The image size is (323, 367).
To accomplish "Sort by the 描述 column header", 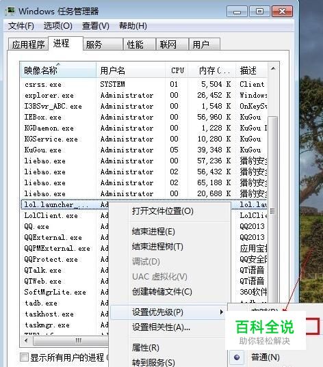I will coord(251,70).
